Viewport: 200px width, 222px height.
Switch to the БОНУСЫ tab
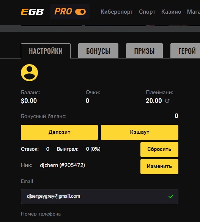click(x=98, y=51)
